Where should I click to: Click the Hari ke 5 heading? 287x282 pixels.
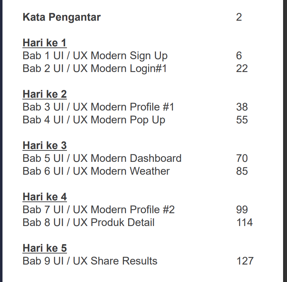[x=45, y=248]
